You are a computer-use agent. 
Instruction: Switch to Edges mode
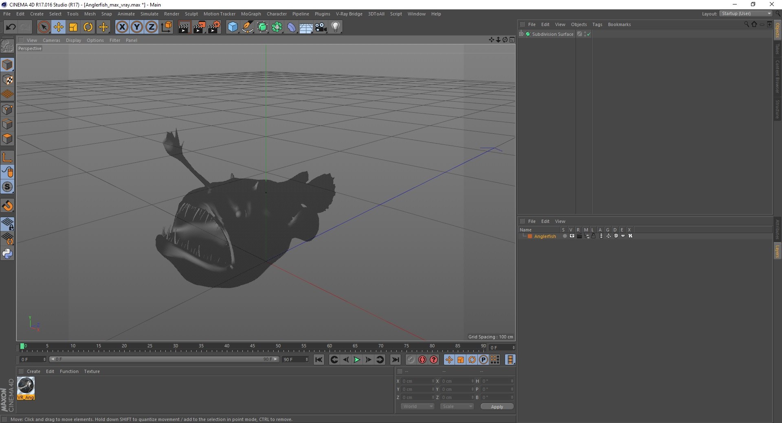click(x=7, y=124)
